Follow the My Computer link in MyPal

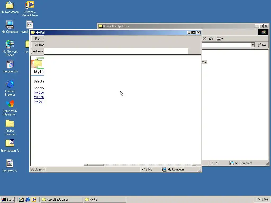click(x=39, y=101)
